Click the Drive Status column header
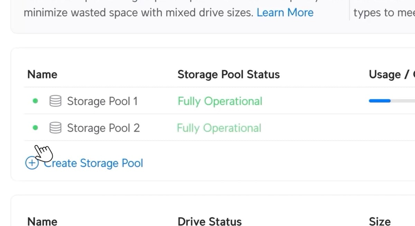Image resolution: width=415 pixels, height=226 pixels. click(209, 221)
